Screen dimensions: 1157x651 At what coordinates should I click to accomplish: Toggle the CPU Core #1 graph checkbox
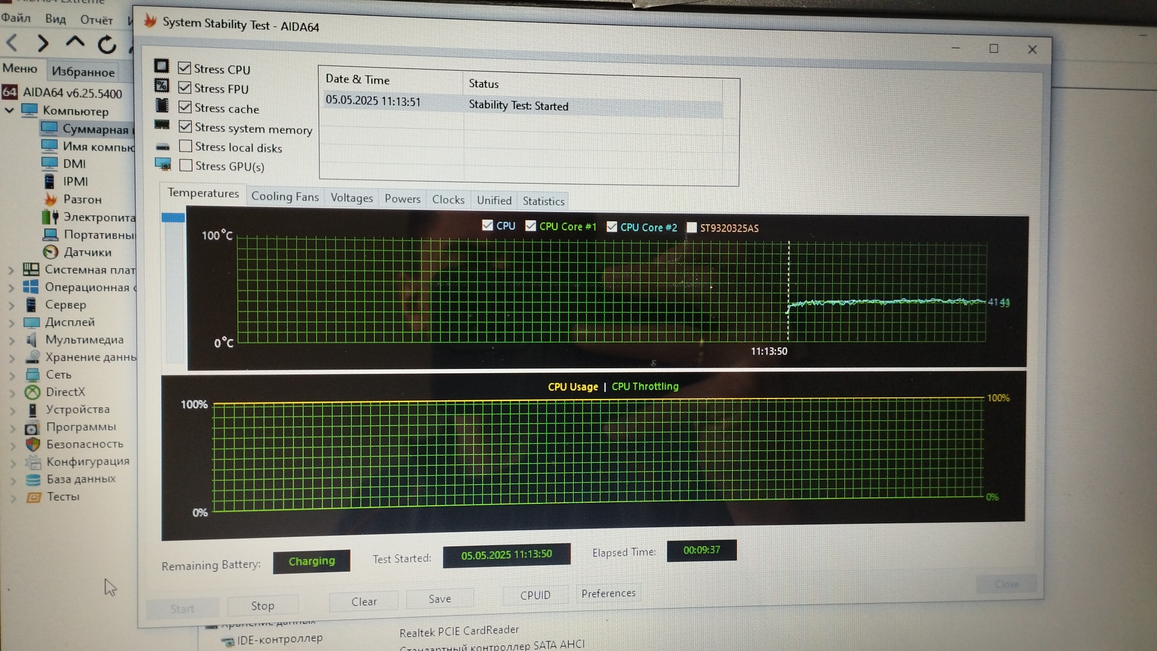point(530,225)
